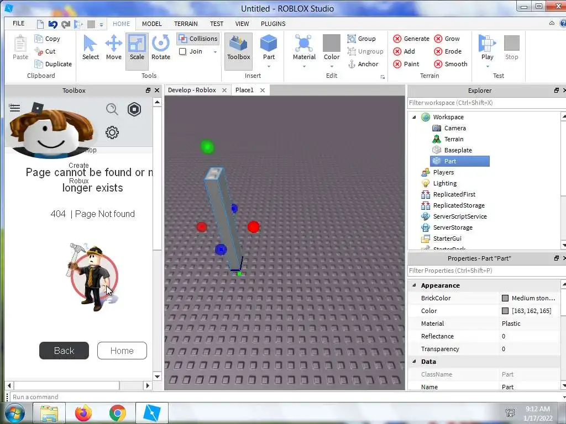Viewport: 566px width, 424px height.
Task: Open the Color dropdown arrow
Action: [332, 66]
